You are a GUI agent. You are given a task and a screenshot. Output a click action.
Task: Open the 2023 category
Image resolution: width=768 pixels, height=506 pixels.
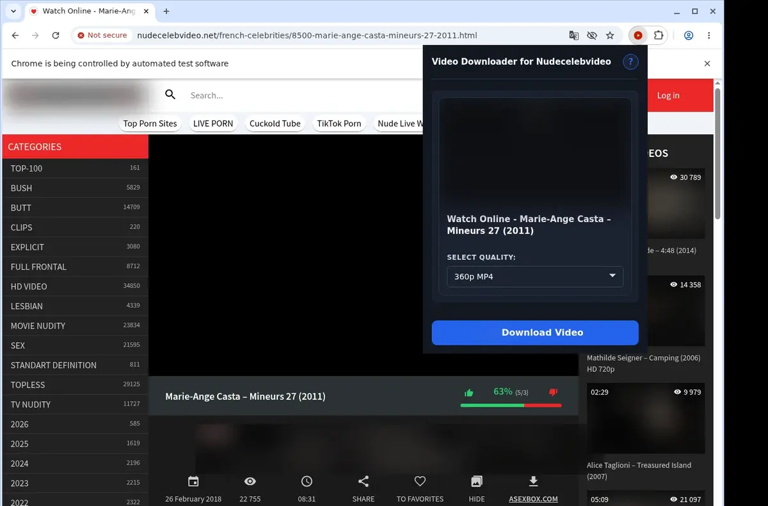coord(75,484)
